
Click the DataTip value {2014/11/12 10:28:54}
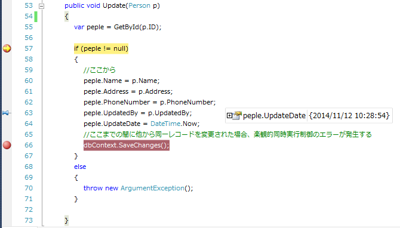(349, 116)
